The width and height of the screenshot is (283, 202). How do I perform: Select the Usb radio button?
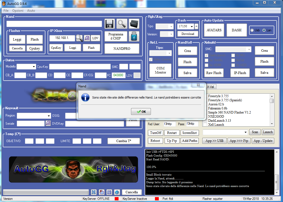click(x=253, y=30)
